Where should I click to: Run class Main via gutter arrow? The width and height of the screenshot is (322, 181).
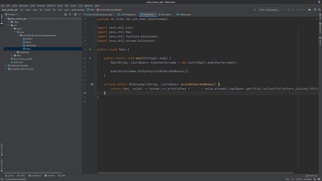[90, 49]
